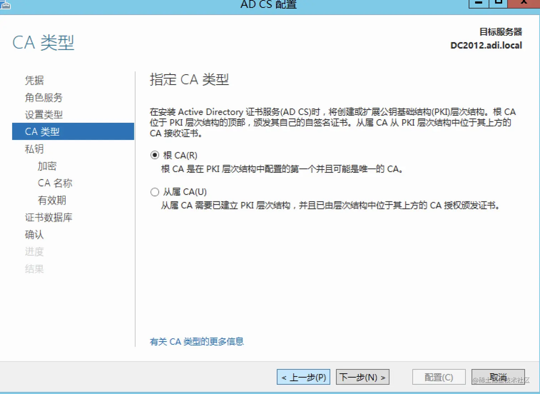Select the 根 CA(R) radio button

point(155,155)
